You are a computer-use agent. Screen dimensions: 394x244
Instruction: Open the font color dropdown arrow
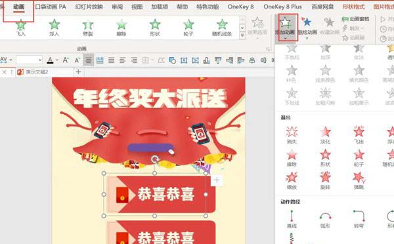(x=57, y=60)
